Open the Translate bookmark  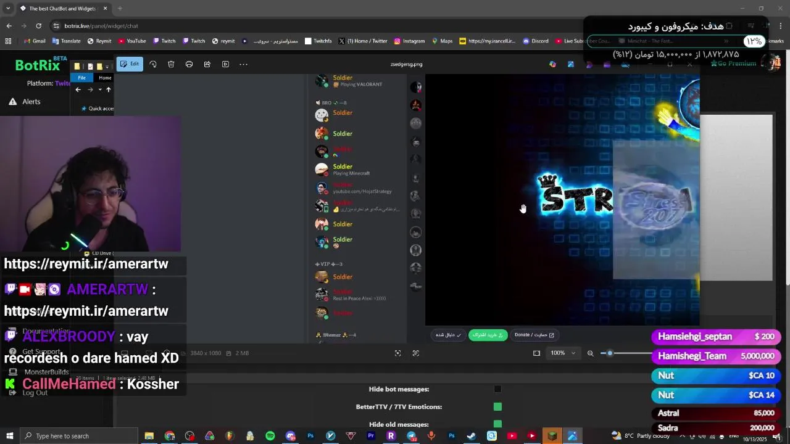[x=66, y=41]
